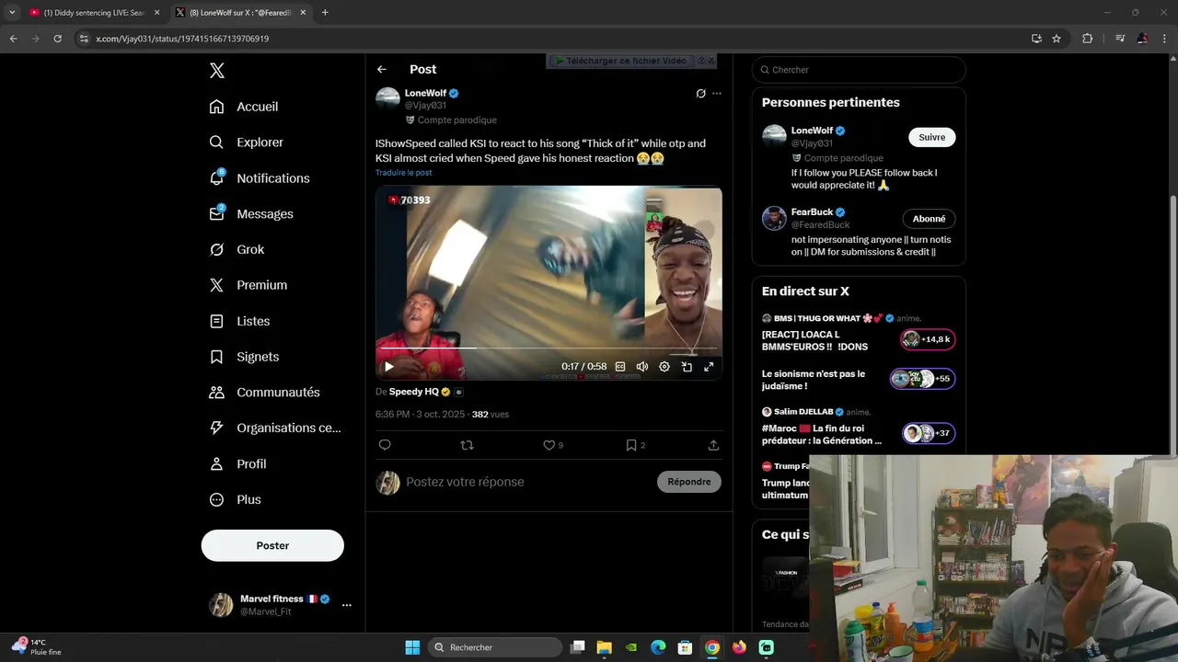This screenshot has width=1178, height=662.
Task: Bookmark the post
Action: [x=631, y=445]
